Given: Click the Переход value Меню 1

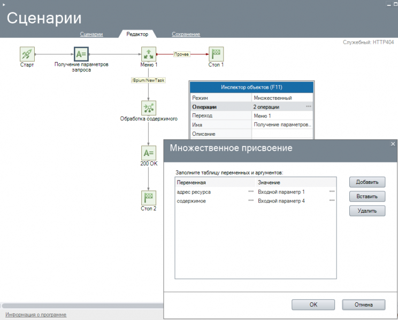Looking at the screenshot, I should (282, 115).
